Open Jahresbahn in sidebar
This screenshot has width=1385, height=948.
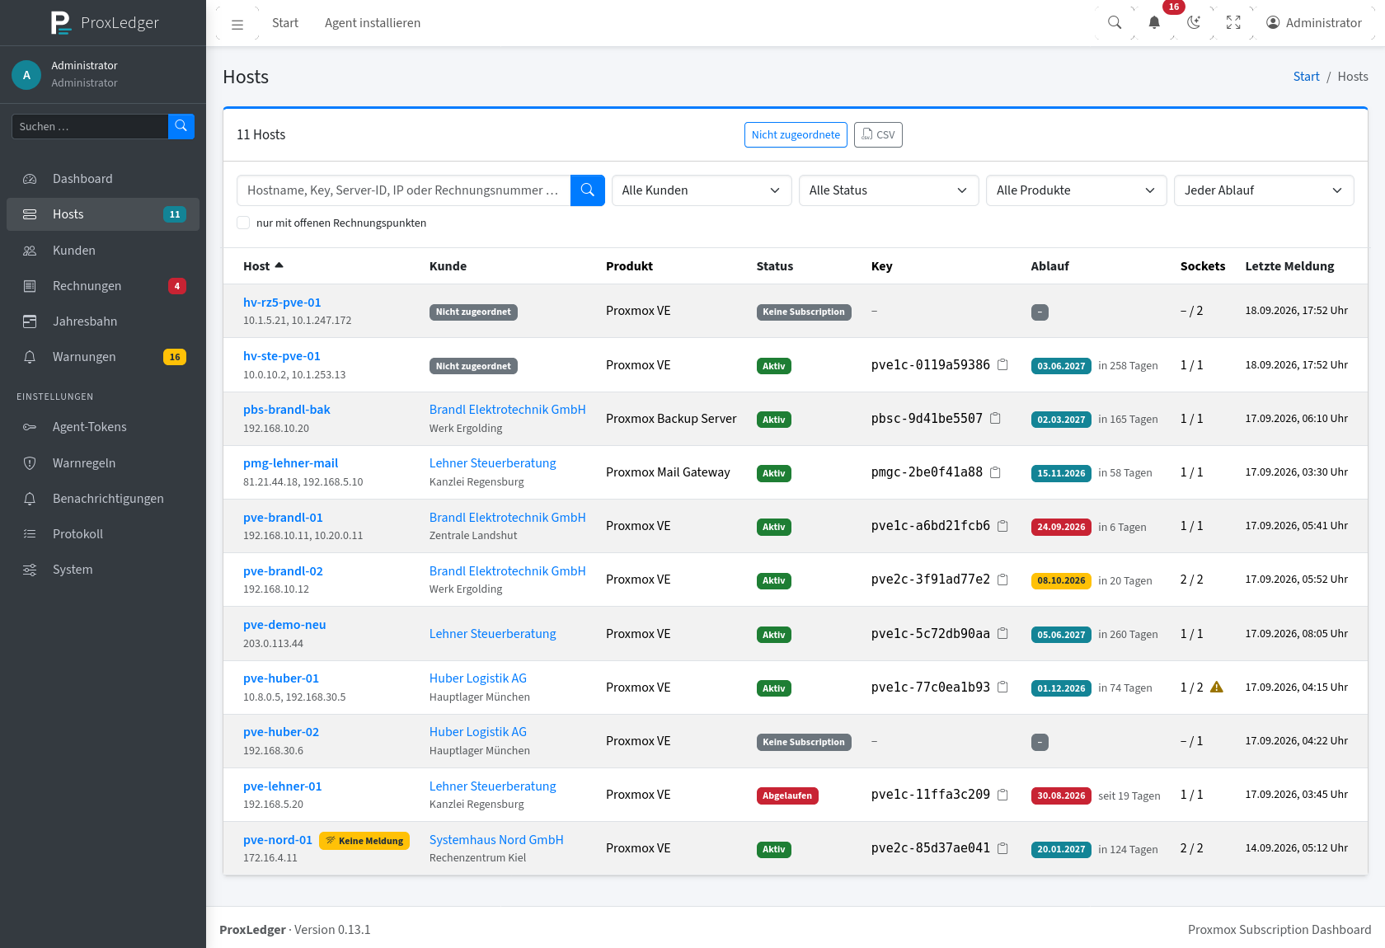coord(103,321)
